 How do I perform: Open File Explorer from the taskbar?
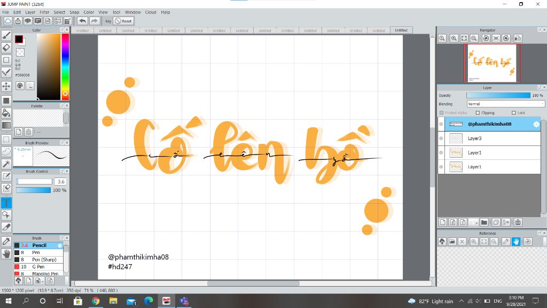click(113, 301)
